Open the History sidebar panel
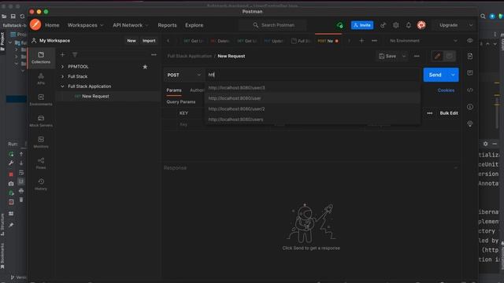Image resolution: width=504 pixels, height=283 pixels. 41,185
